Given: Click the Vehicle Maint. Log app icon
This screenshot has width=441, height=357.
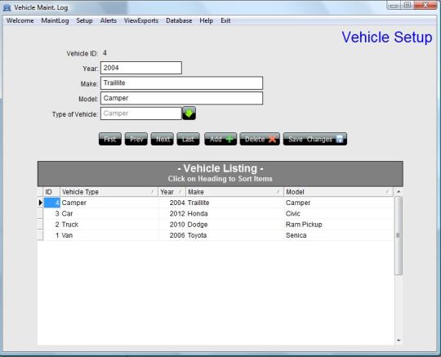Looking at the screenshot, I should click(x=7, y=7).
